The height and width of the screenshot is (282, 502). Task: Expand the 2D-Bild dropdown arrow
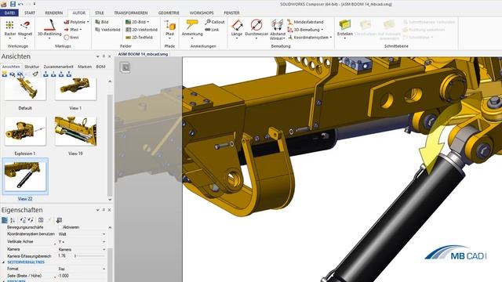(x=148, y=22)
